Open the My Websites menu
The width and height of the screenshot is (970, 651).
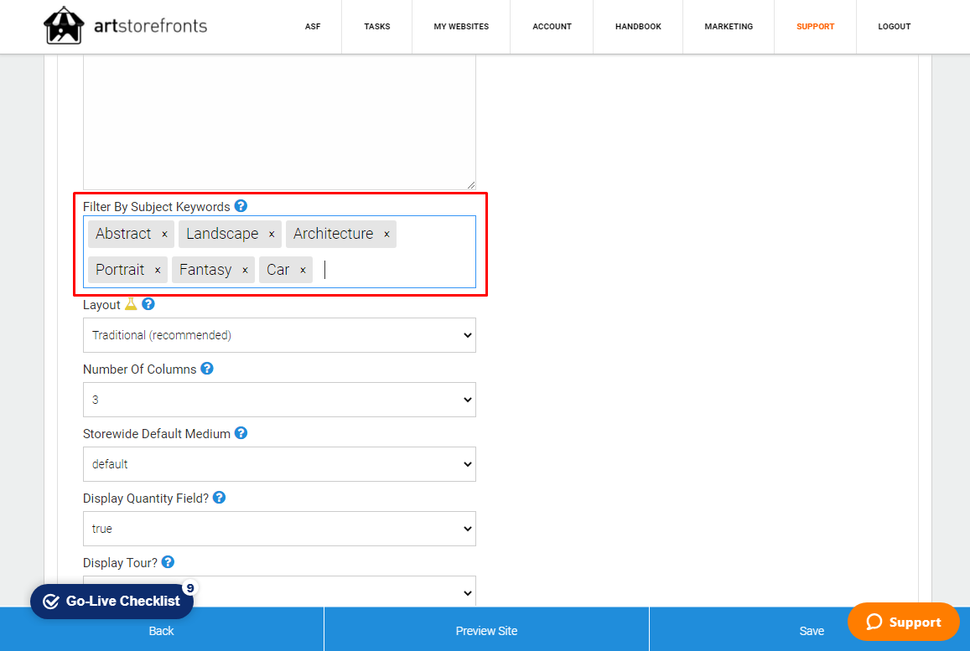point(461,27)
